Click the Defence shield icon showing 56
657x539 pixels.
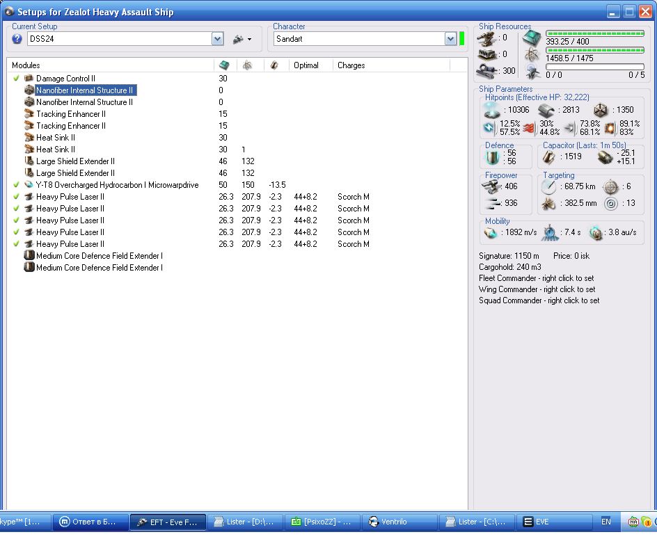[492, 157]
